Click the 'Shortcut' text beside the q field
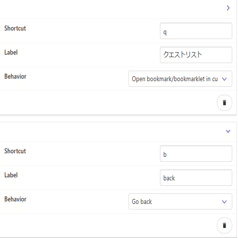 click(15, 28)
